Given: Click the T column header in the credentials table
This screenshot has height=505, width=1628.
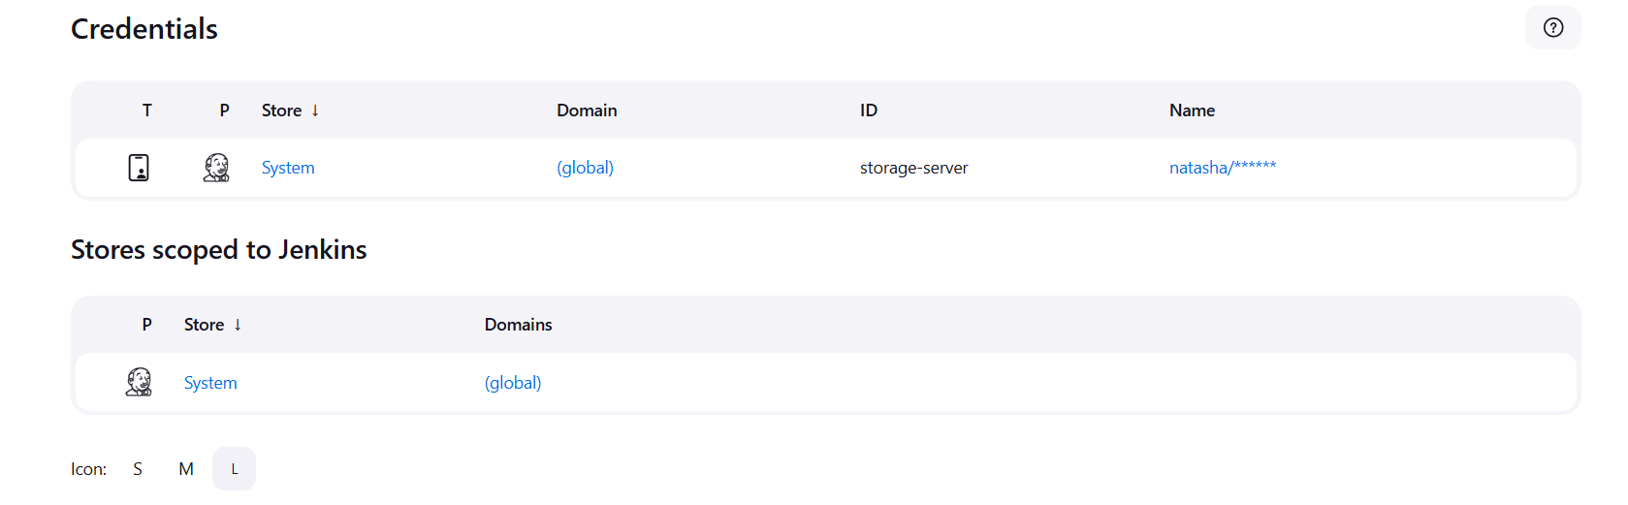Looking at the screenshot, I should coord(146,110).
